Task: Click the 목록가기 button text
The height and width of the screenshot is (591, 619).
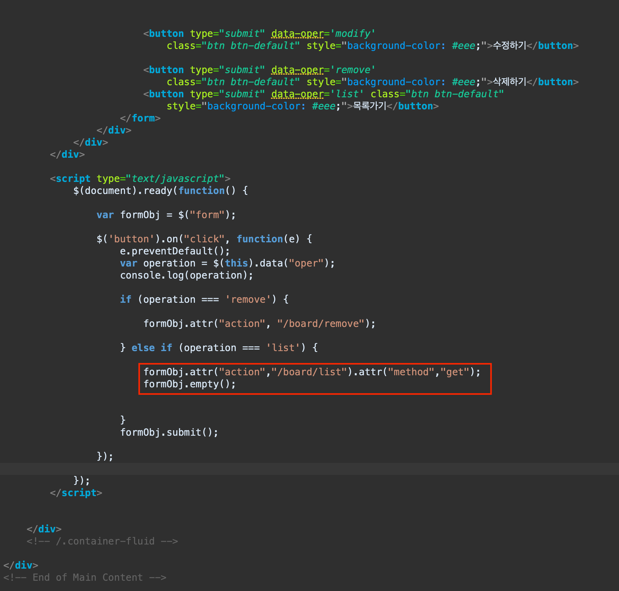Action: point(369,106)
